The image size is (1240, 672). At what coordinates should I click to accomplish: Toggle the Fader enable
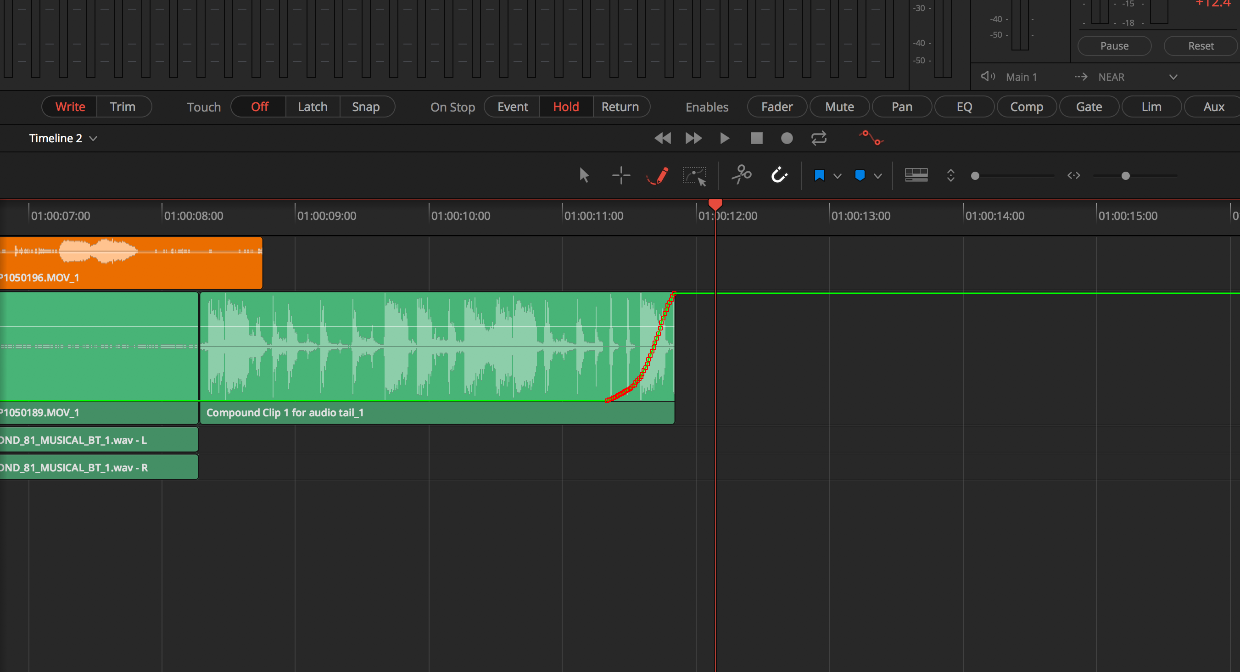click(777, 107)
